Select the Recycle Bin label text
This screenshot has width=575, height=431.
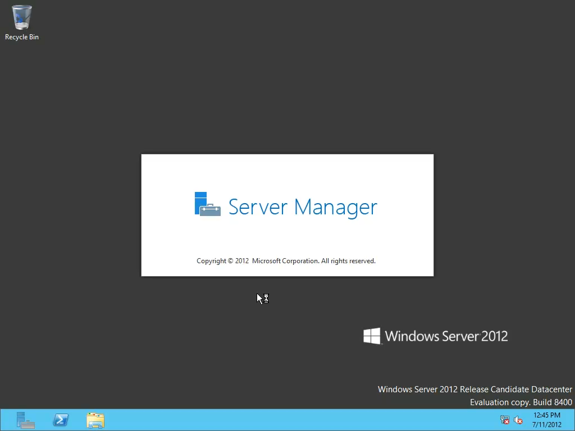point(22,37)
